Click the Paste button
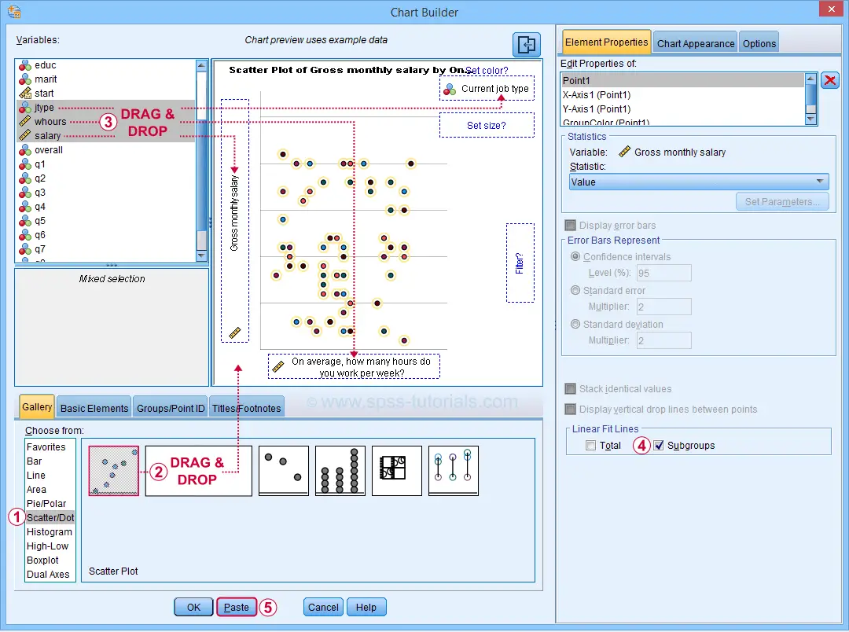Screen dimensions: 849x632 [x=237, y=607]
